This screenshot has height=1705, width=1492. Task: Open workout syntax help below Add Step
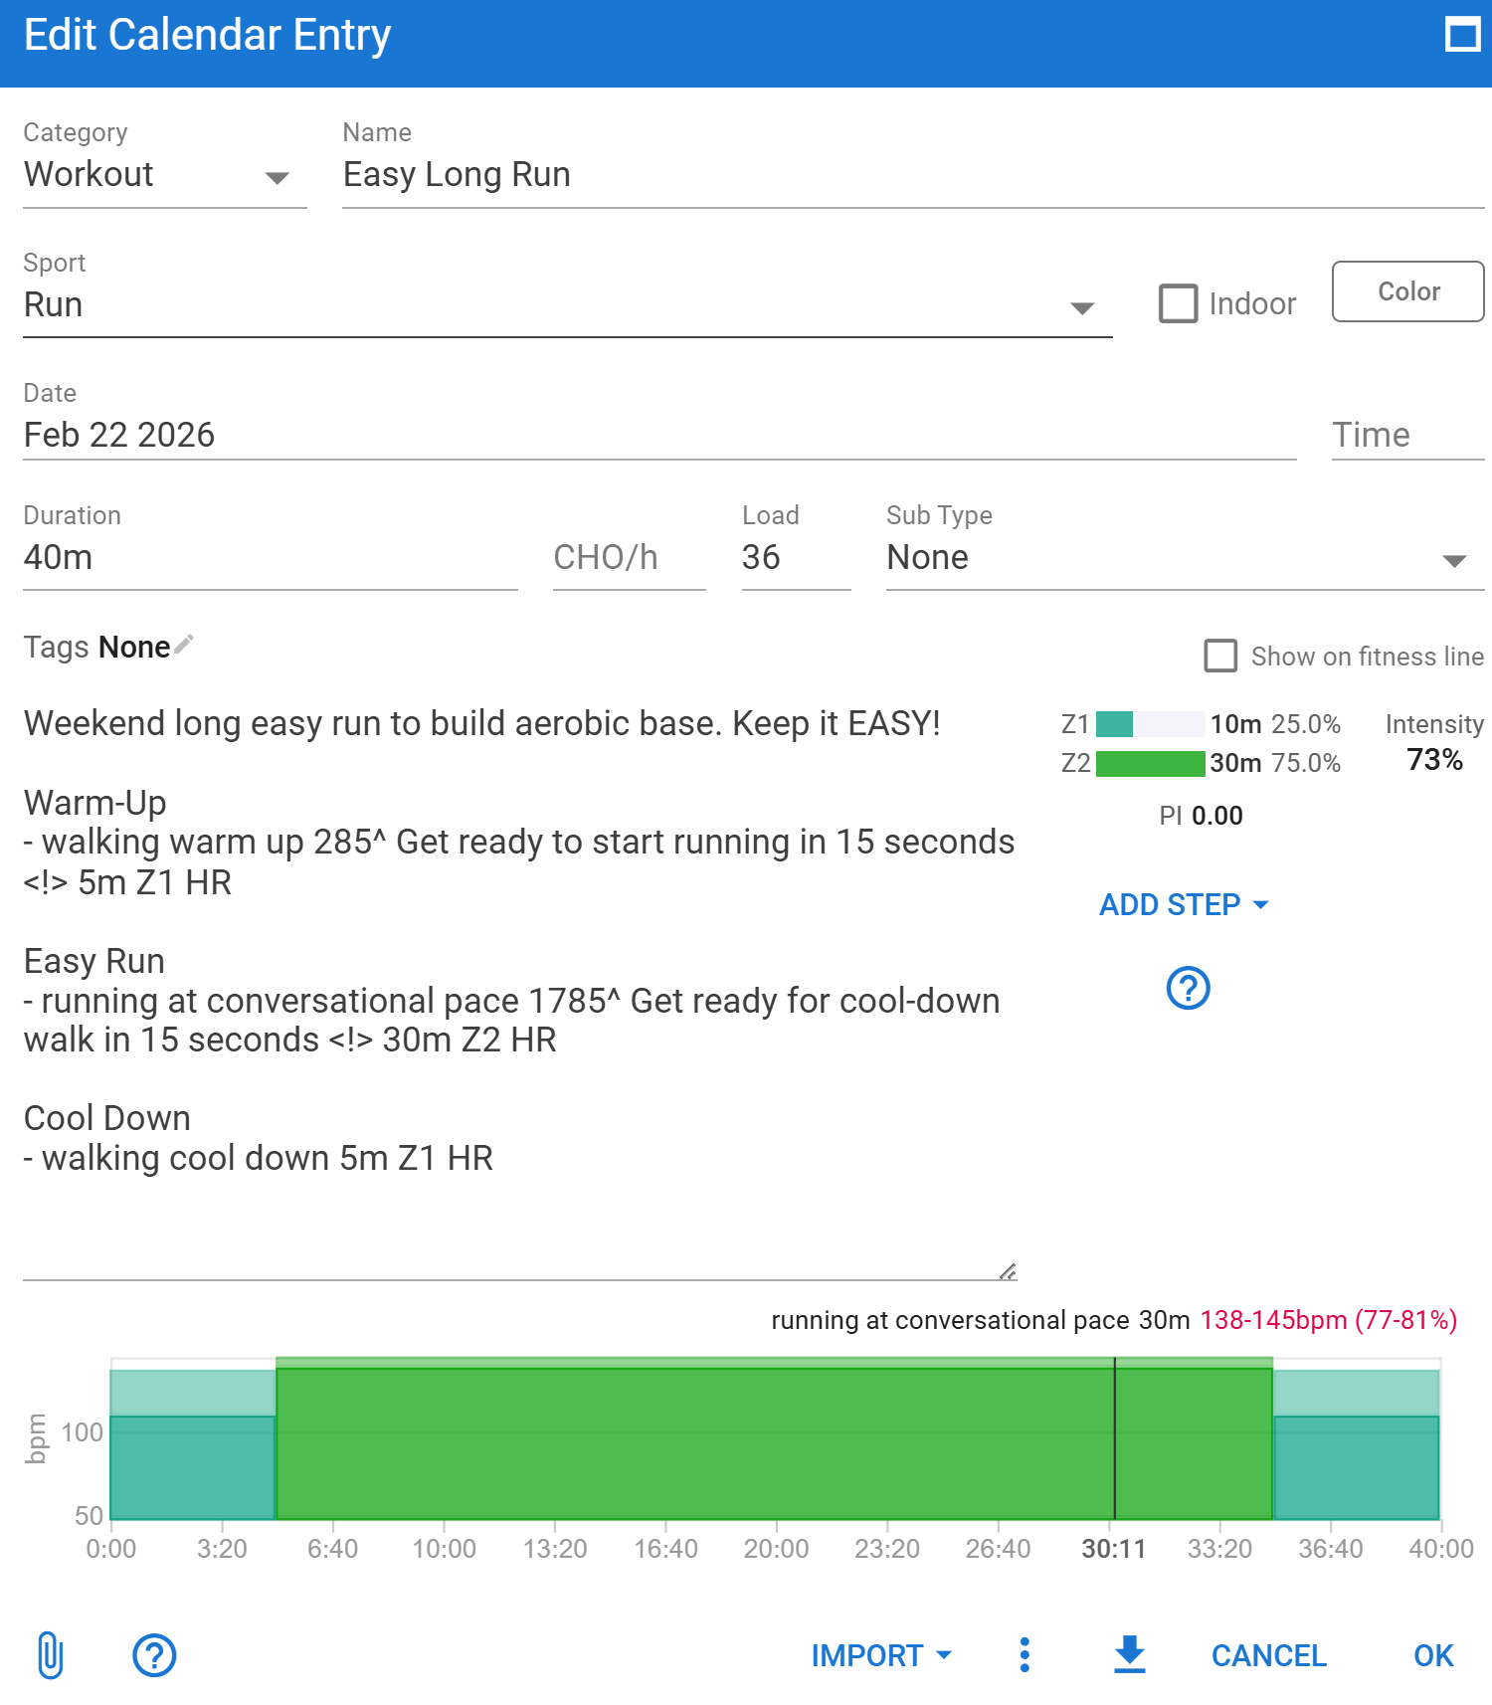point(1188,988)
